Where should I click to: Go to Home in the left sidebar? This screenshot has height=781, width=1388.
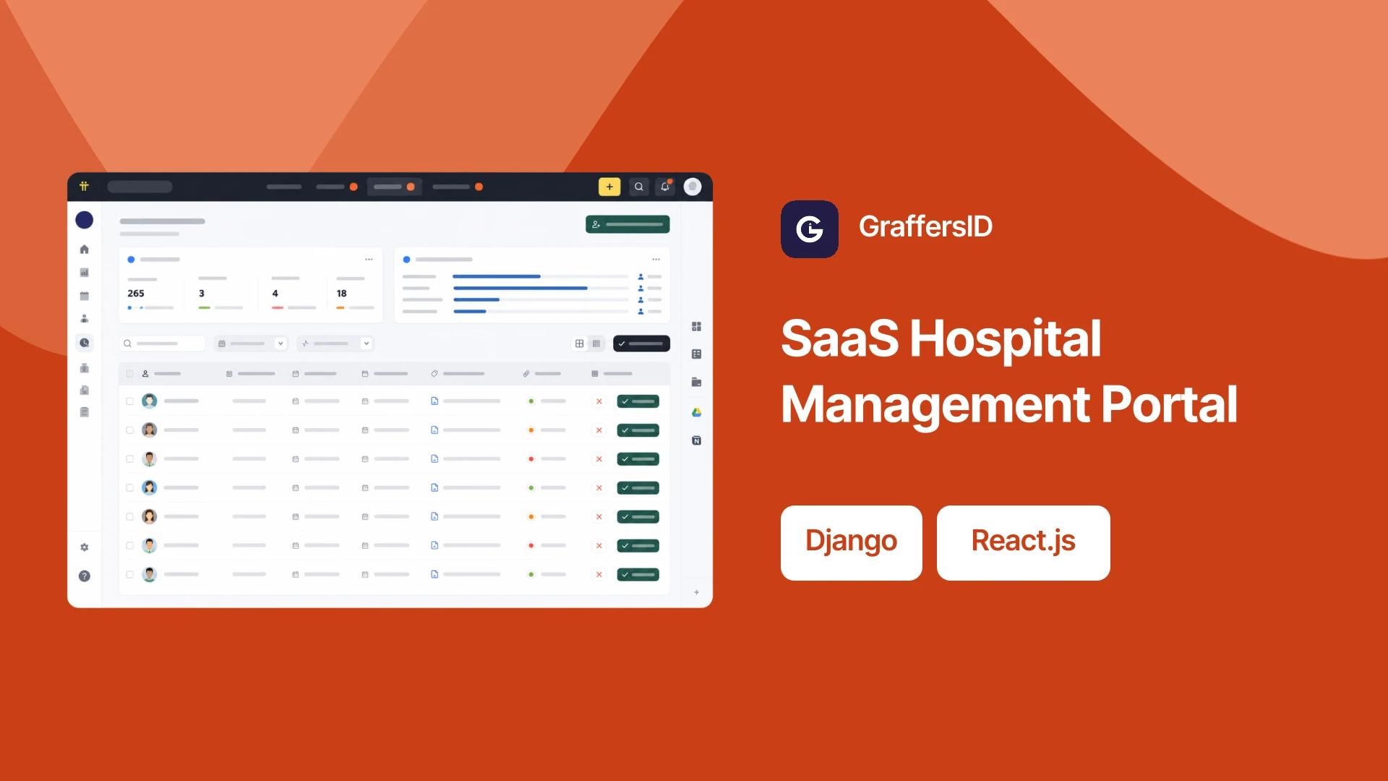coord(85,249)
